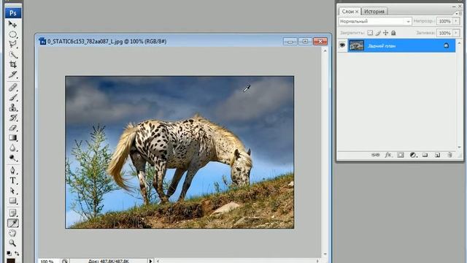Collapse the Layers panel with its minimize button
This screenshot has width=467, height=263.
coord(454,6)
